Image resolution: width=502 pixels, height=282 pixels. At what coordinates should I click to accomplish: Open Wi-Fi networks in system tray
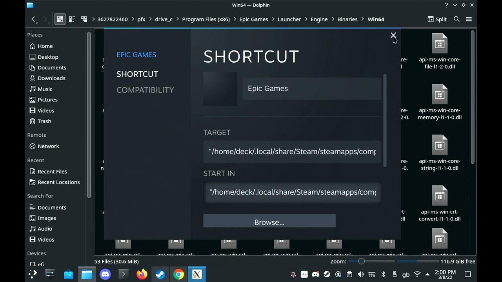[417, 275]
